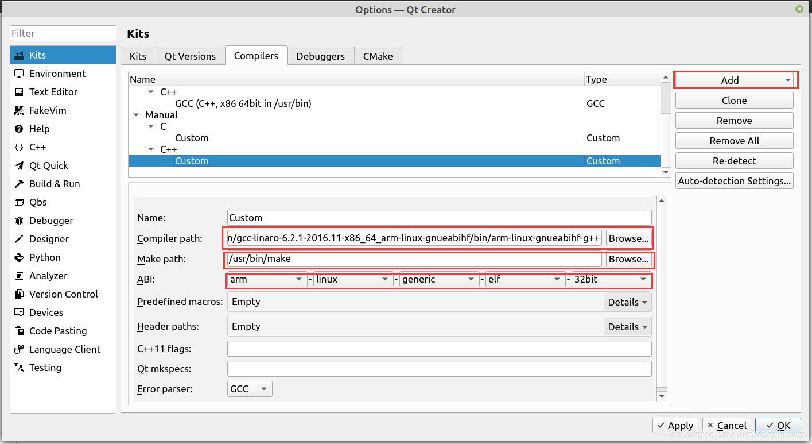The height and width of the screenshot is (444, 812).
Task: Open the Version Control category icon
Action: point(19,294)
